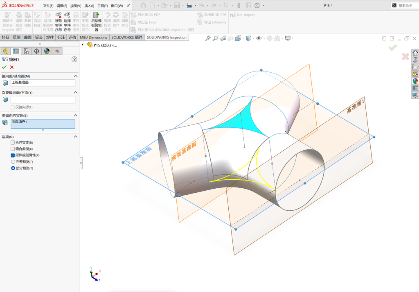Pin the menu bar with pushpin icon
Image resolution: width=419 pixels, height=292 pixels.
coord(128,5)
